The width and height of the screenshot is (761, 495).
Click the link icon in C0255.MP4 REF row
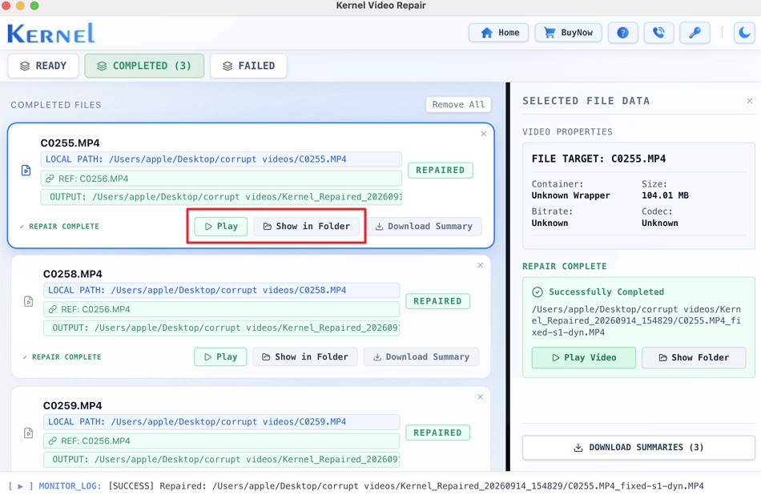coord(50,179)
